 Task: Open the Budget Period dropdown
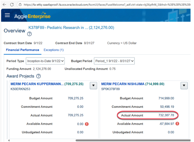114,61
